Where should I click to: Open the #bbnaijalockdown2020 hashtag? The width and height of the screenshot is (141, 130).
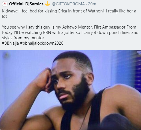(42, 43)
